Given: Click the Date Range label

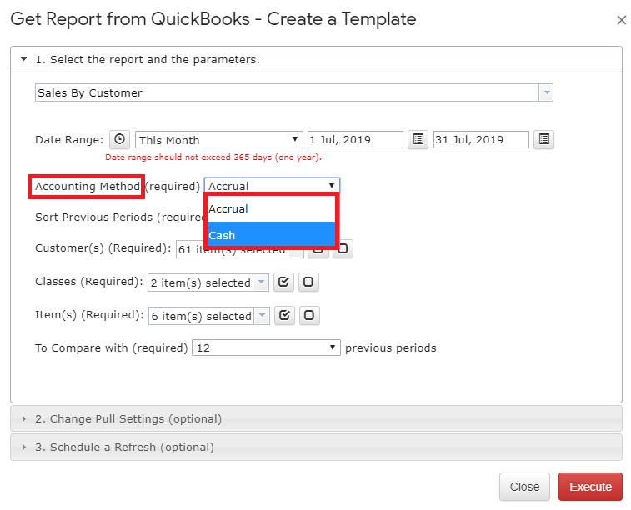Looking at the screenshot, I should pos(69,139).
